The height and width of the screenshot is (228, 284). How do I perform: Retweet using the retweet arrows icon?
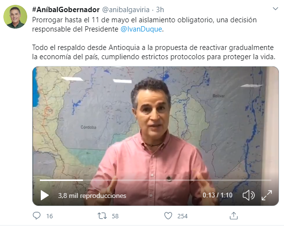coord(102,216)
